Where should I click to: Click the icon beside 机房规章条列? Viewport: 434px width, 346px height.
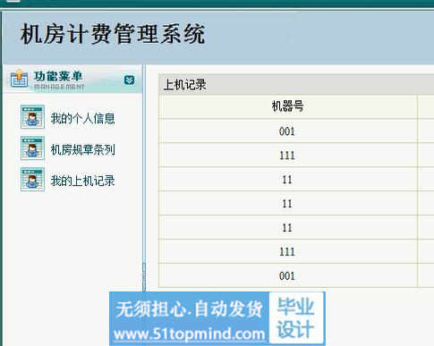click(32, 148)
